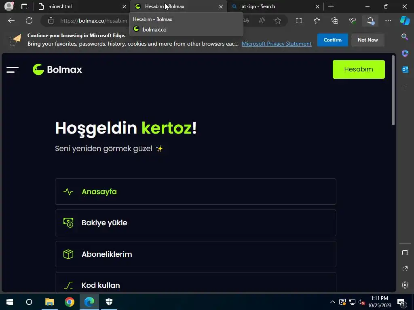Add this page to favorites star
This screenshot has width=414, height=310.
point(277,21)
